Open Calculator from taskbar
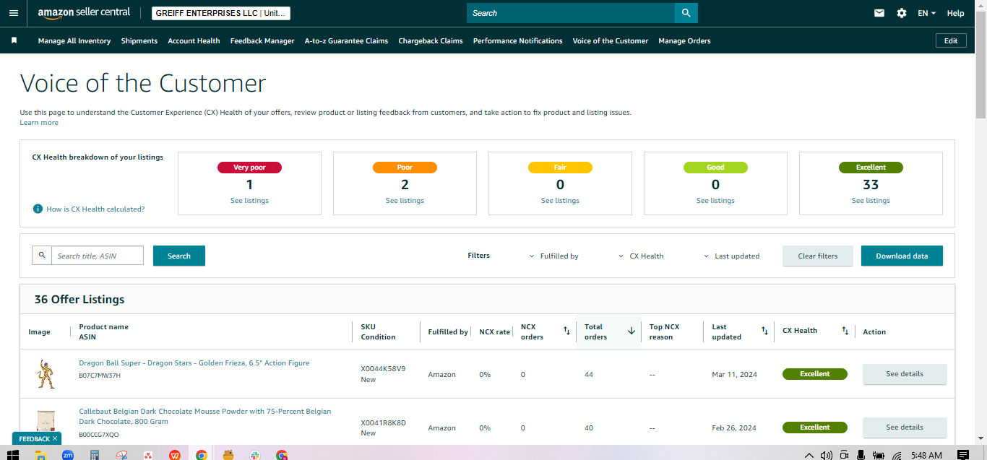The width and height of the screenshot is (987, 460). pos(94,455)
